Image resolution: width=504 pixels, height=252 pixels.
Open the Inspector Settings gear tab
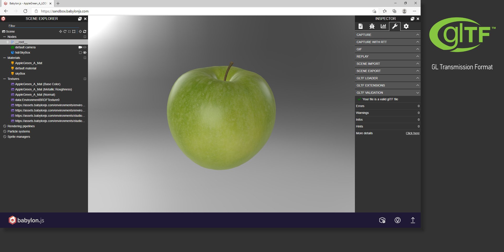click(x=406, y=26)
